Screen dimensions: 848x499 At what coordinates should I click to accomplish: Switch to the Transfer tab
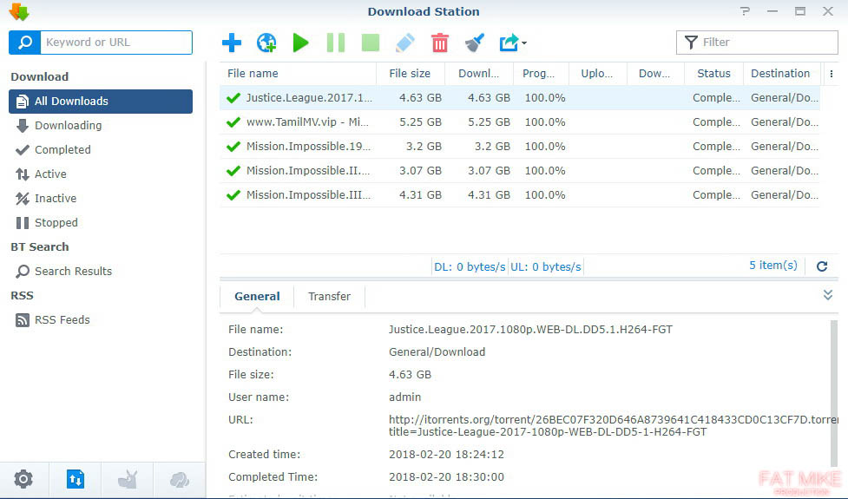pos(329,296)
